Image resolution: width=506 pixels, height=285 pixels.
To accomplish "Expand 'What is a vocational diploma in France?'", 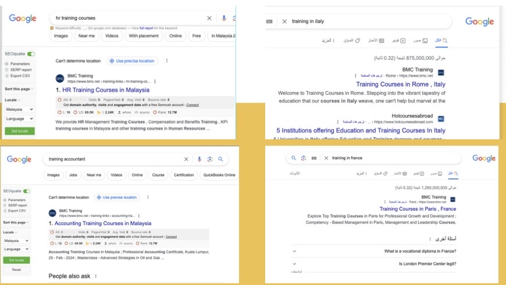I will 374,251.
